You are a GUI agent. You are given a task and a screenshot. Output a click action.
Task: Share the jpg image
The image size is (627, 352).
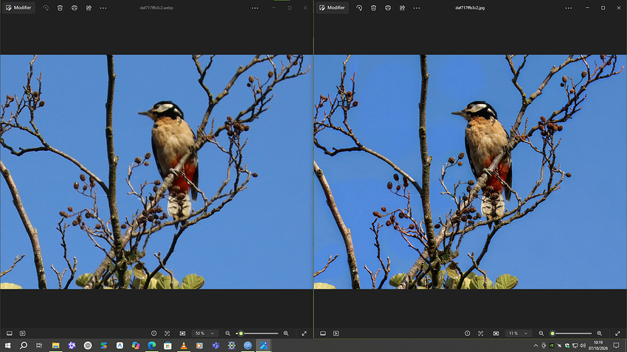[x=402, y=8]
